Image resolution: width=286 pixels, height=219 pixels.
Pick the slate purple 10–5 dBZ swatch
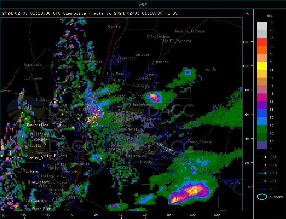(262, 145)
